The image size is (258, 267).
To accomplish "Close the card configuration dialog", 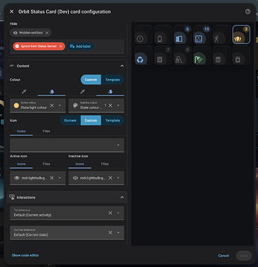I will pyautogui.click(x=11, y=11).
